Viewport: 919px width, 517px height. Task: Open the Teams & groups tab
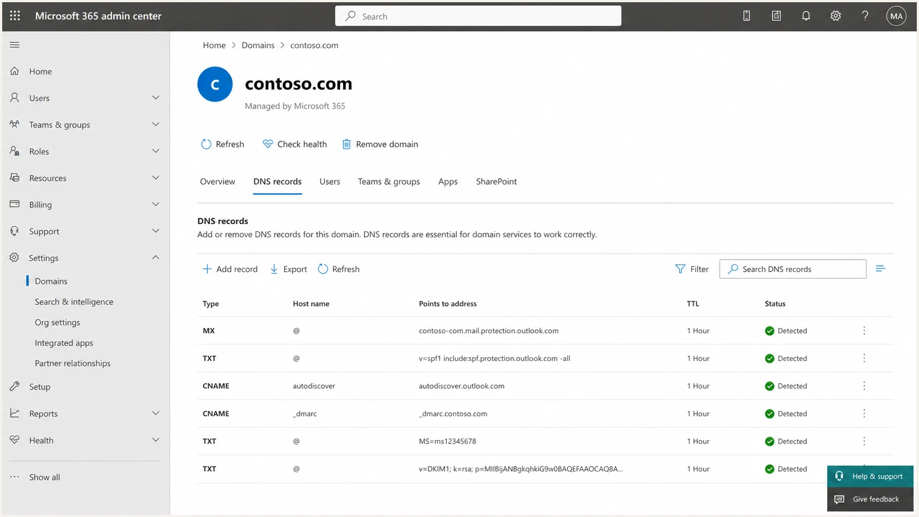pos(389,181)
